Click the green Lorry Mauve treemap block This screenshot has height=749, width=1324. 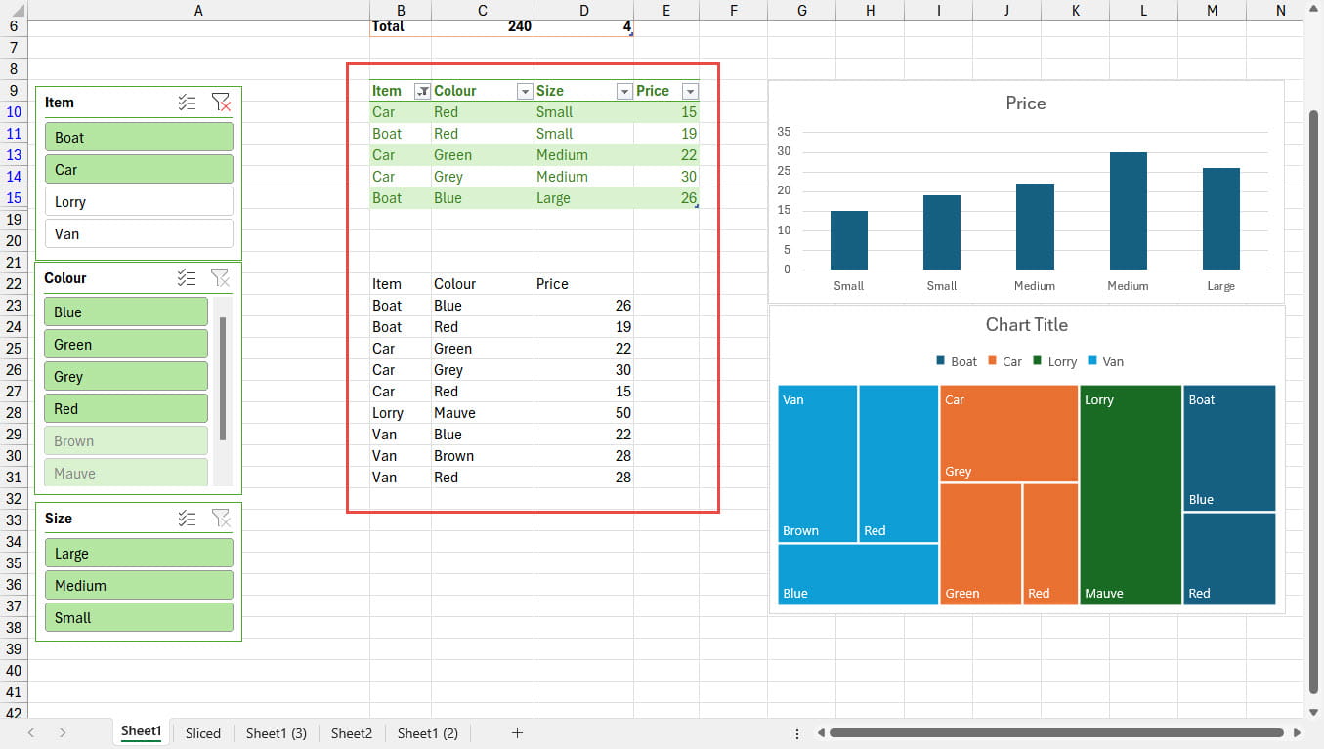point(1131,494)
